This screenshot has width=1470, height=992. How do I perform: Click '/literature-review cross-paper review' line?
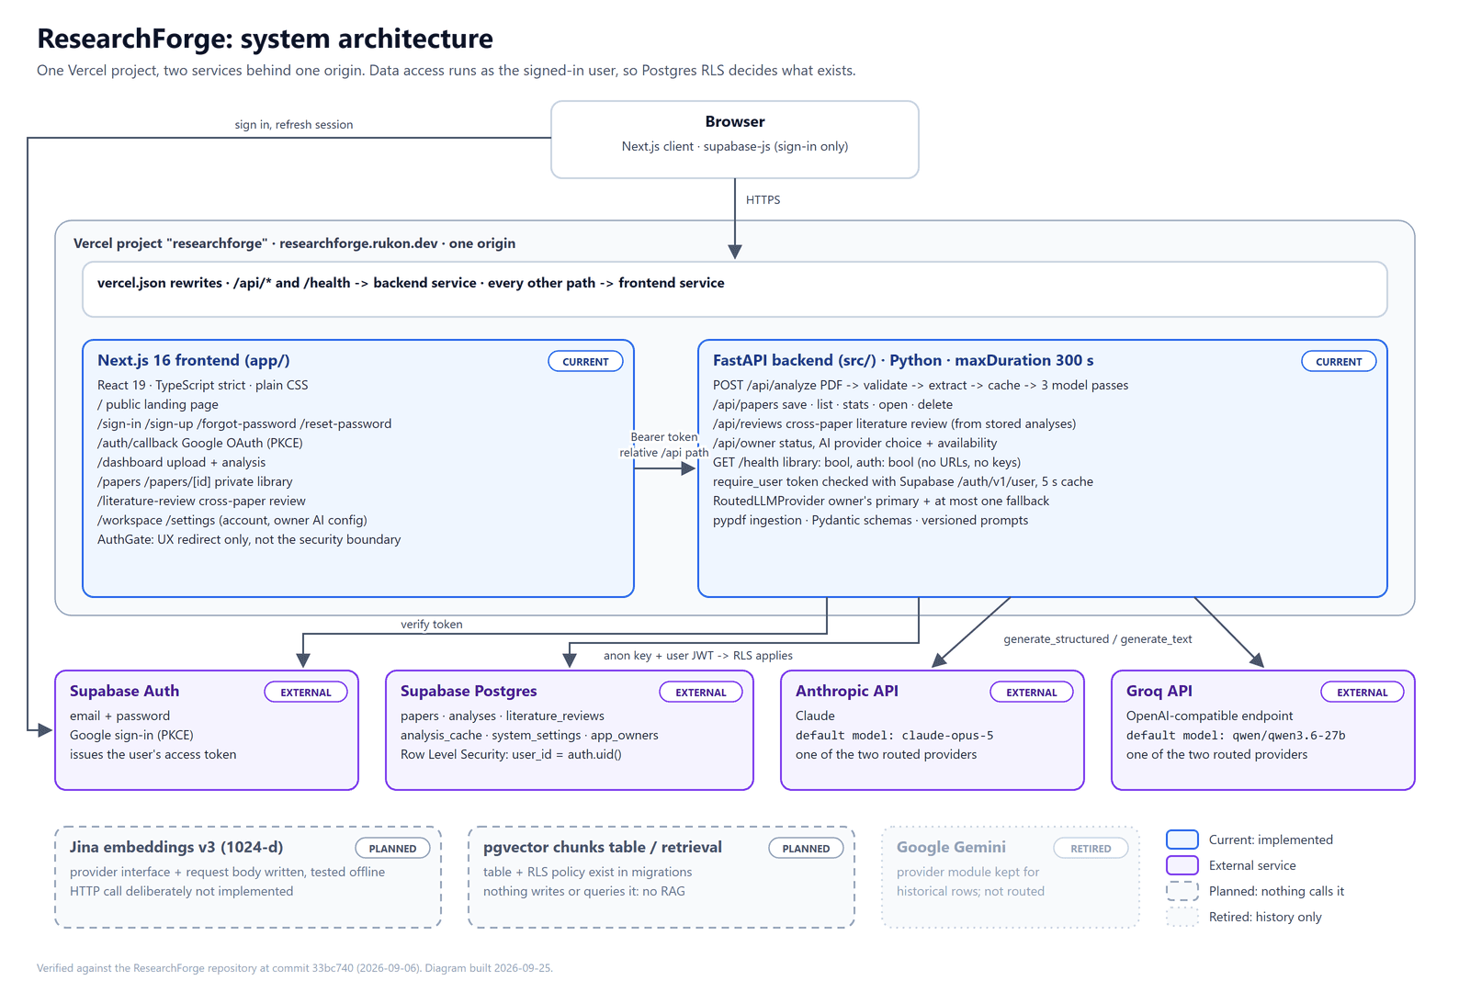[x=201, y=501]
